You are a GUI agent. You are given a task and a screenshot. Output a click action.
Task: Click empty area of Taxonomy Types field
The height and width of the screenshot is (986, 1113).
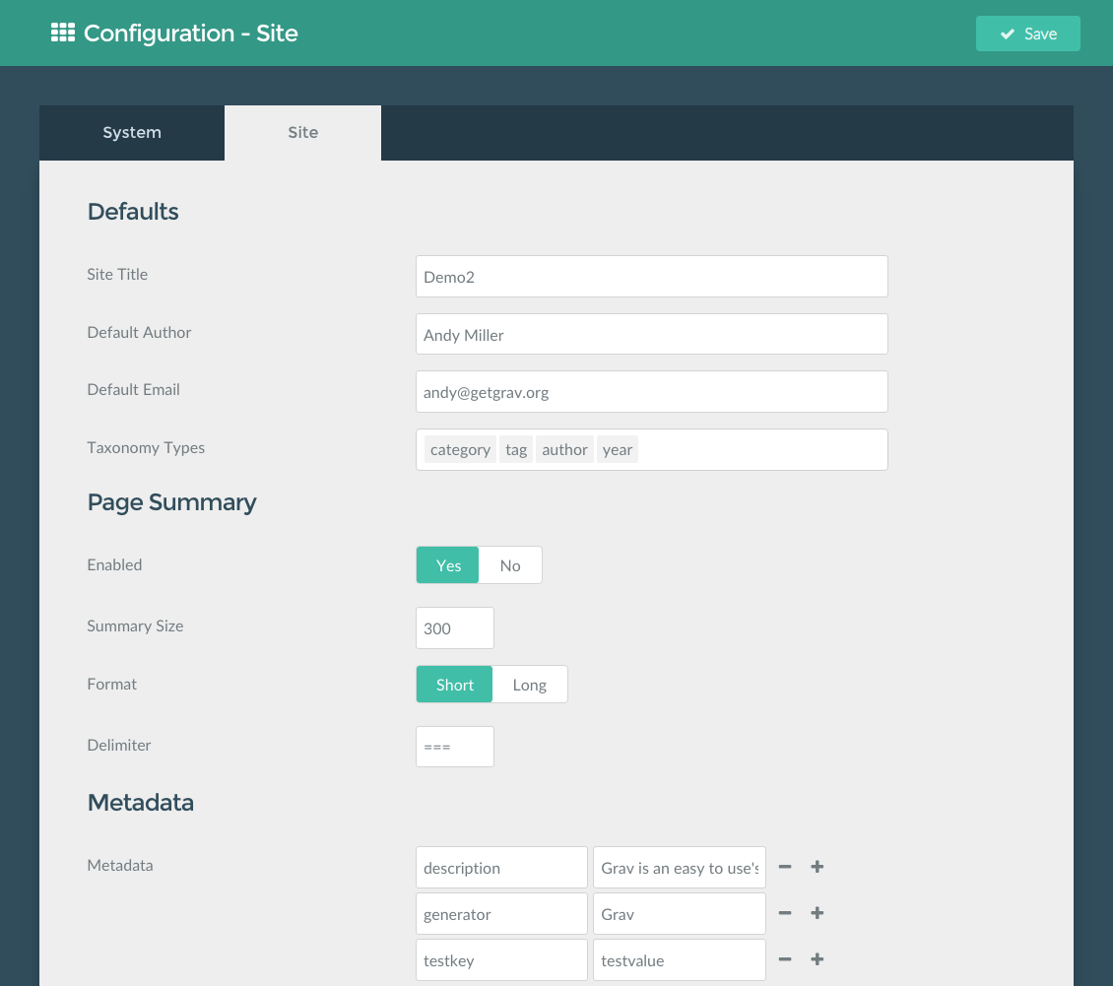click(x=761, y=449)
